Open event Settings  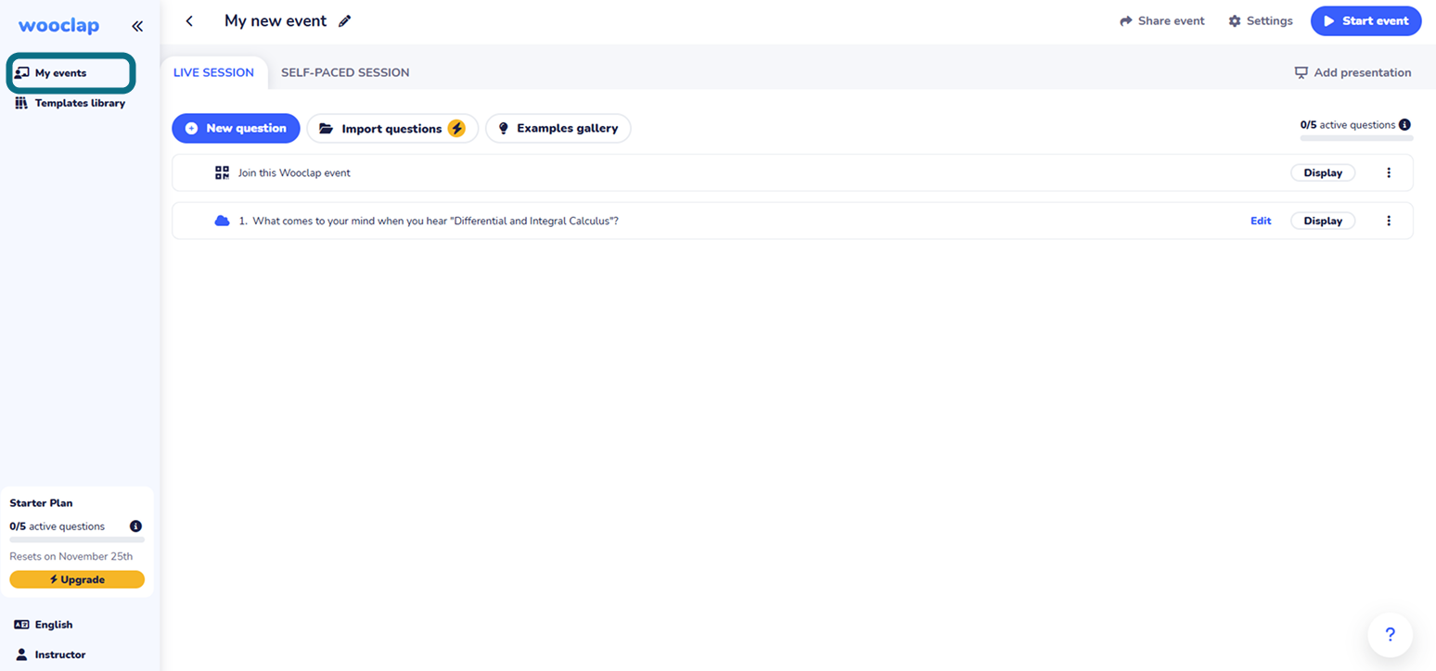1260,21
